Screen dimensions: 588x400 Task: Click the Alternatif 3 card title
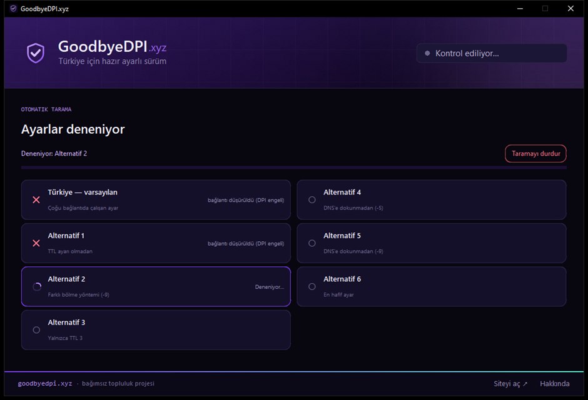coord(66,322)
